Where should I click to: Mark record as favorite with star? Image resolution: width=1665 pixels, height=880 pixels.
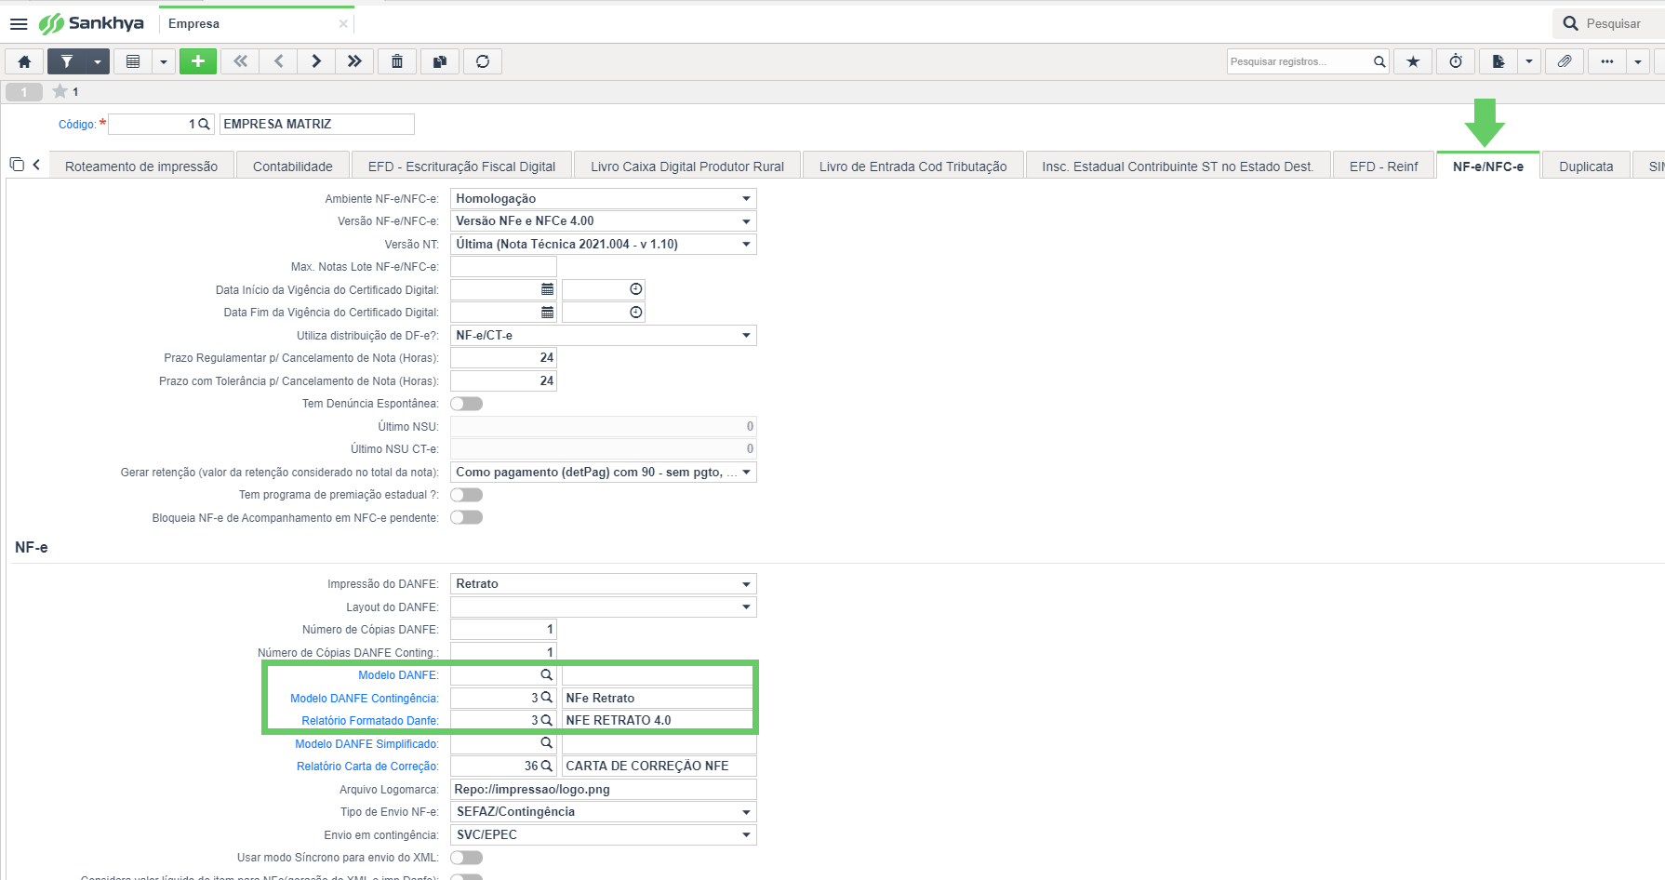tap(1413, 61)
